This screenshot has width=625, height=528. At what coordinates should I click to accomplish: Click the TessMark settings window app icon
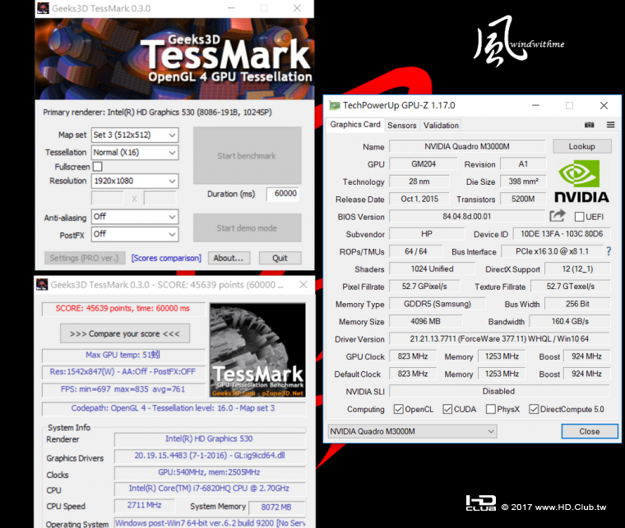tap(43, 8)
